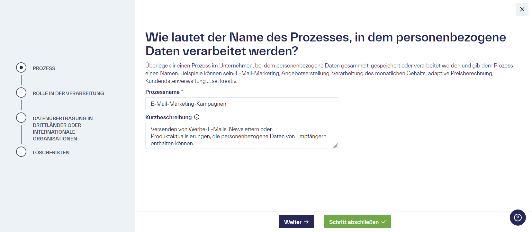
Task: Click the heading 'Wie lautet der Name des Prozesses'
Action: coord(326,44)
